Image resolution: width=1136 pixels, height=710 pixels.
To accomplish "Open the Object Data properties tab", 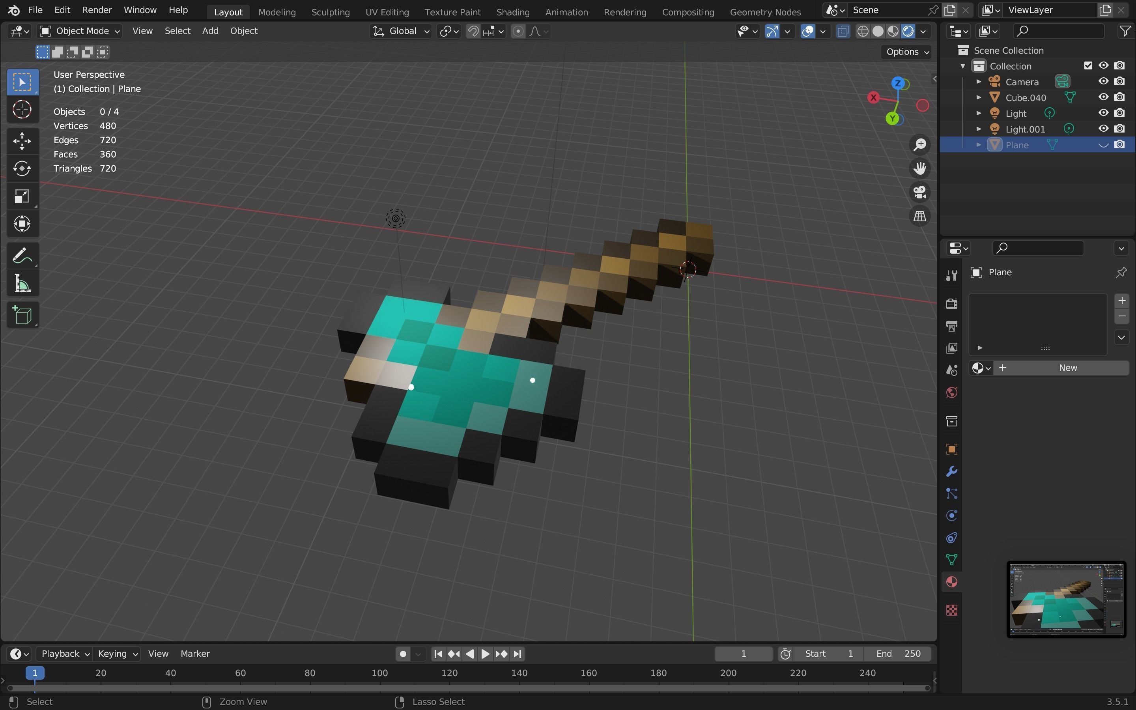I will tap(951, 560).
